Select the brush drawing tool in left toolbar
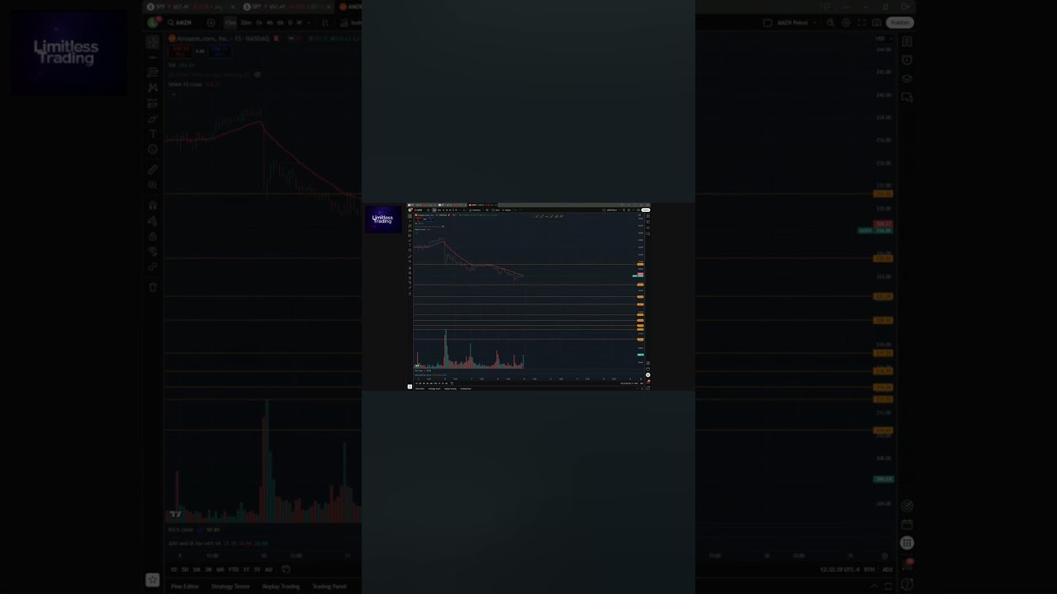 tap(153, 118)
